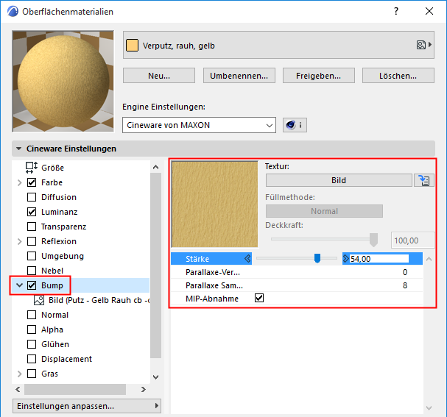Viewport: 447px width, 417px height.
Task: Enable the Diffusion channel checkbox
Action: point(32,197)
